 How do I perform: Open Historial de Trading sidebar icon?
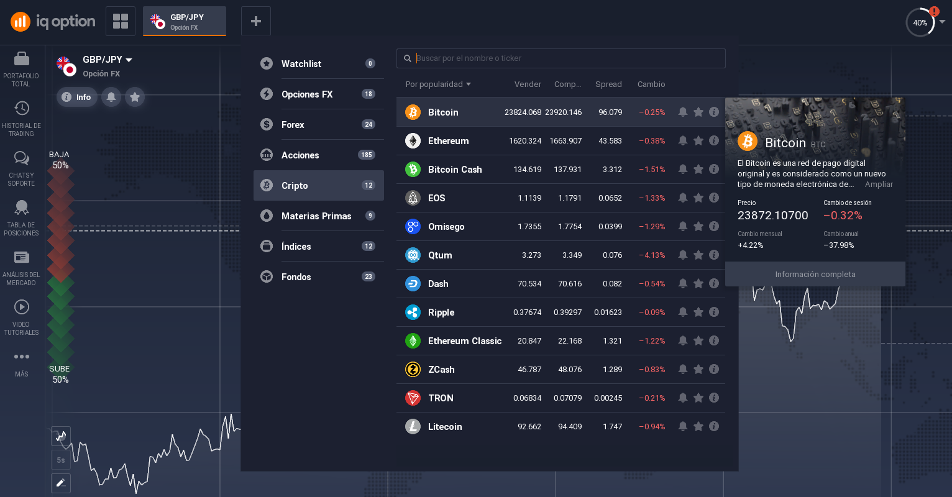click(21, 119)
